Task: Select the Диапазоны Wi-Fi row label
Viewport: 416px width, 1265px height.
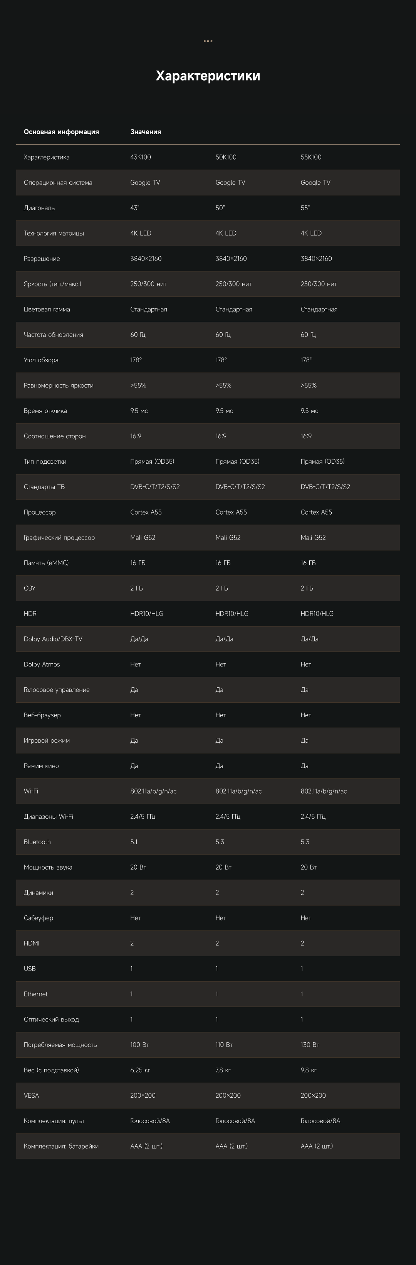Action: pos(49,816)
